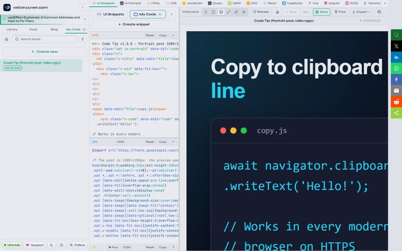Run the JS code

[113, 247]
